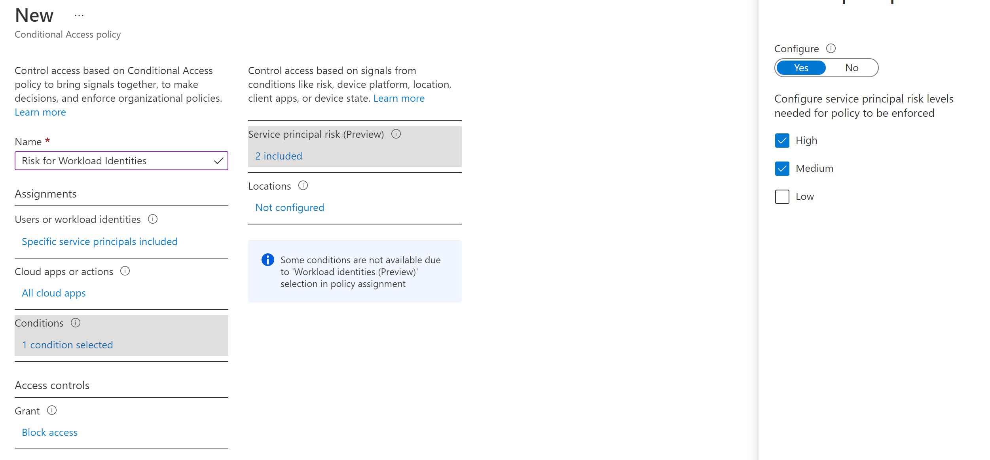Enable the Low risk level checkbox
This screenshot has height=460, width=990.
[781, 196]
